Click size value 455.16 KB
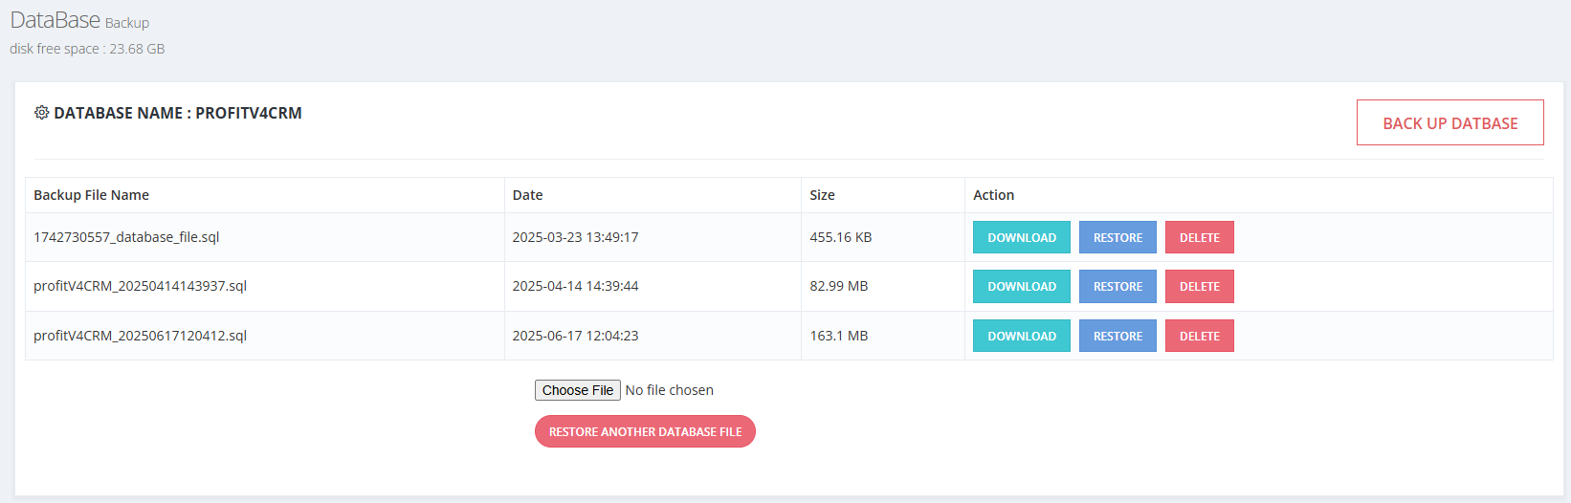 (x=840, y=237)
